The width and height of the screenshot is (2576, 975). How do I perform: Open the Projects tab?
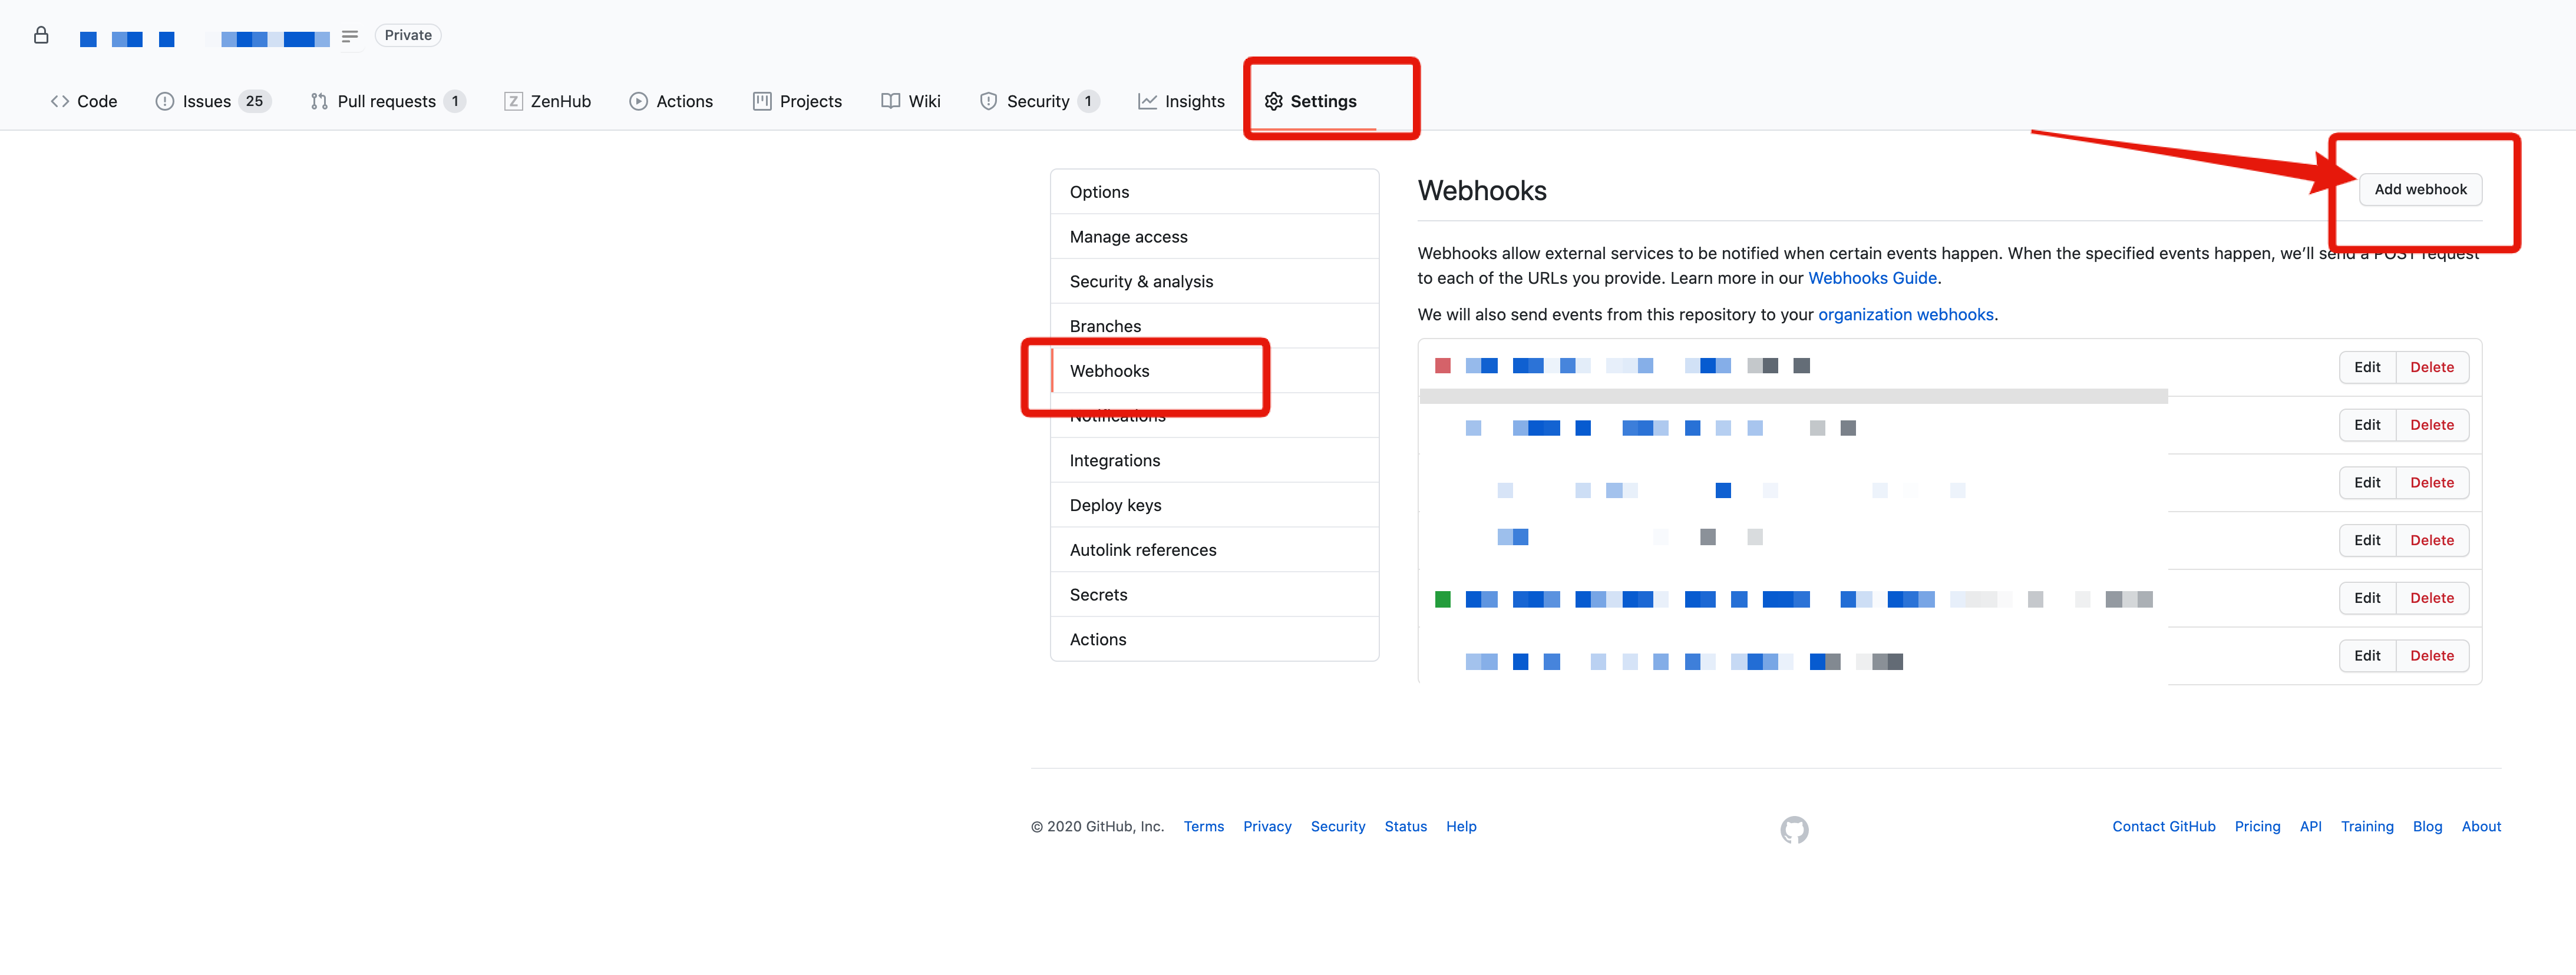[x=797, y=101]
